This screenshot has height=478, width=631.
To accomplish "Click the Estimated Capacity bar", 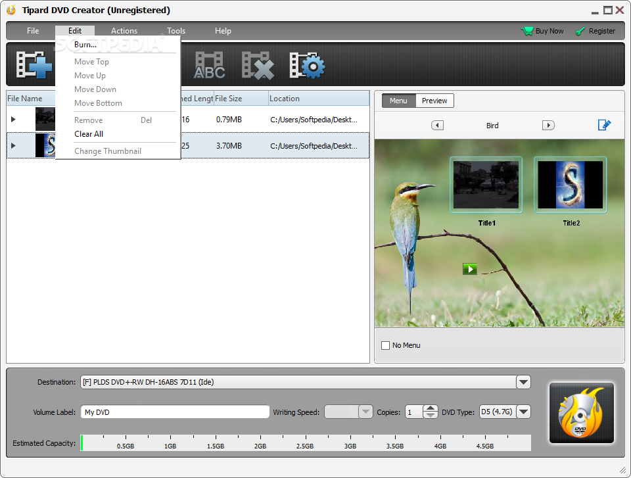I will pyautogui.click(x=306, y=442).
